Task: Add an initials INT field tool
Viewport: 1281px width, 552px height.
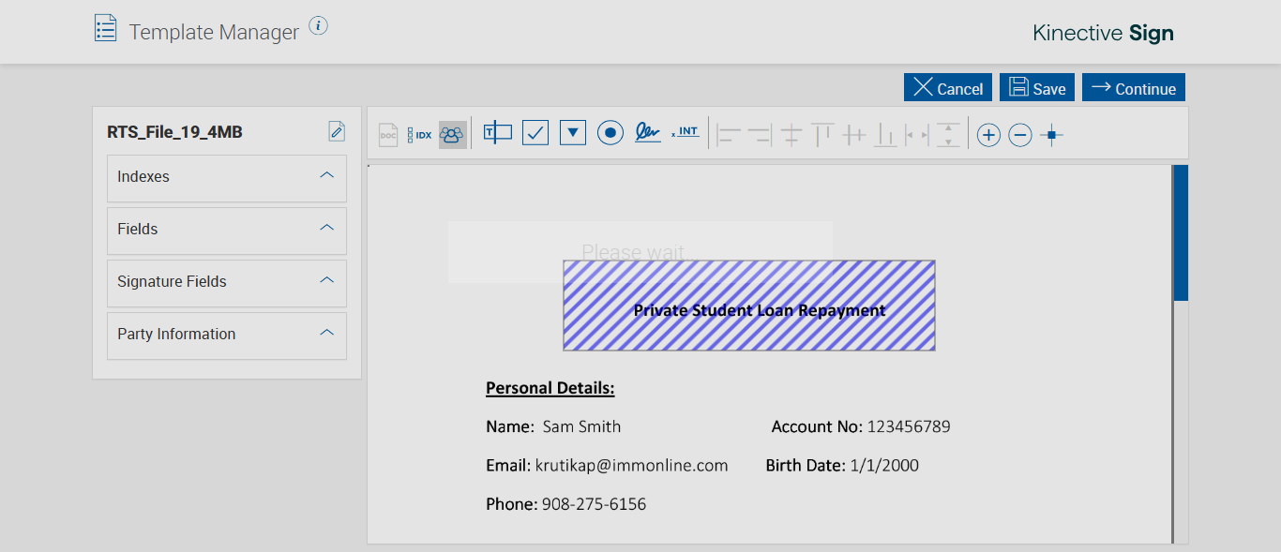Action: [686, 131]
